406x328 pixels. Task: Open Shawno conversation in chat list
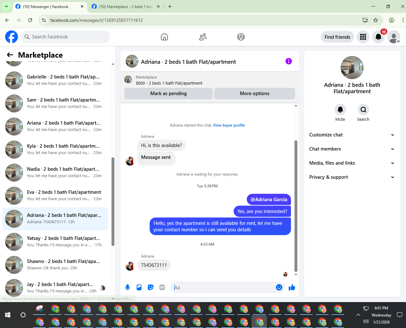pyautogui.click(x=55, y=265)
